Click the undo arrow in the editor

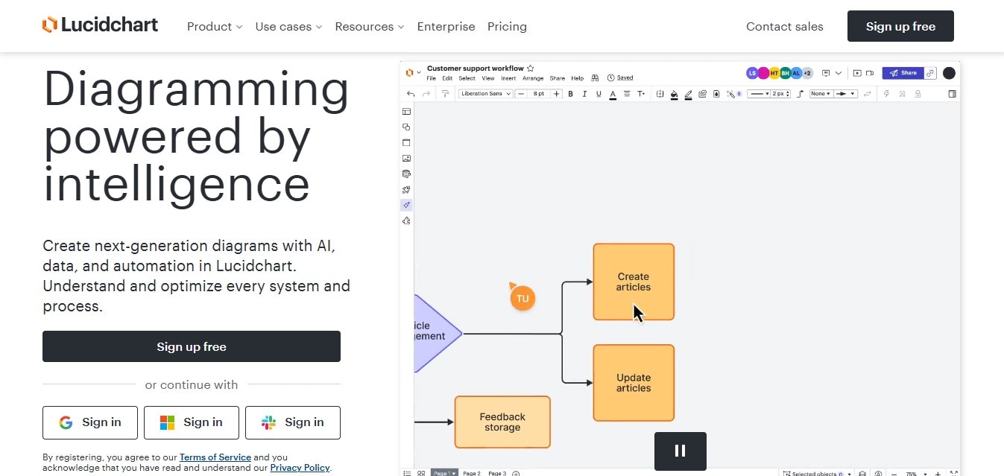411,94
